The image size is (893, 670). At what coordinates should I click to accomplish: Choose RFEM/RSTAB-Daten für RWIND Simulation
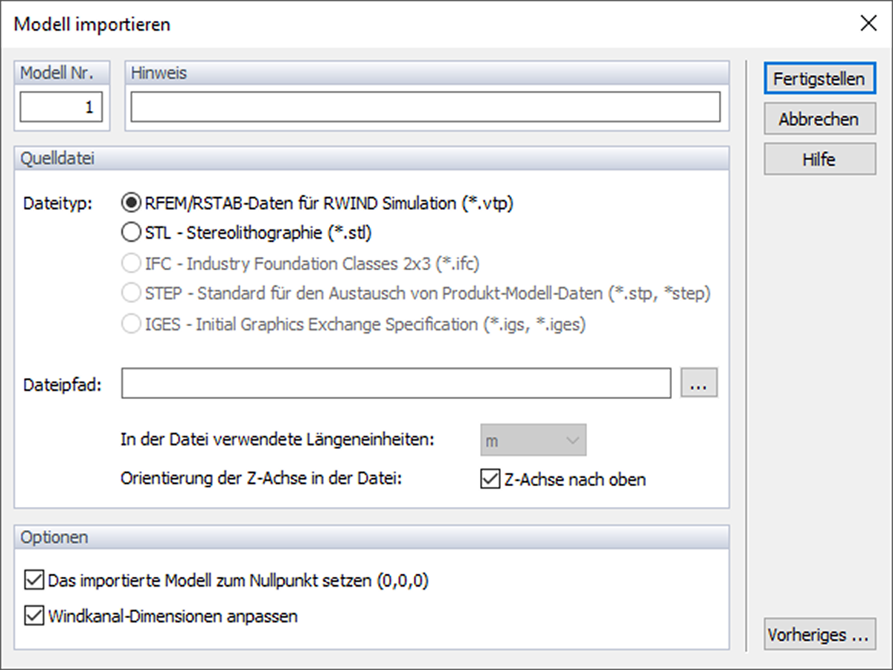click(x=130, y=202)
